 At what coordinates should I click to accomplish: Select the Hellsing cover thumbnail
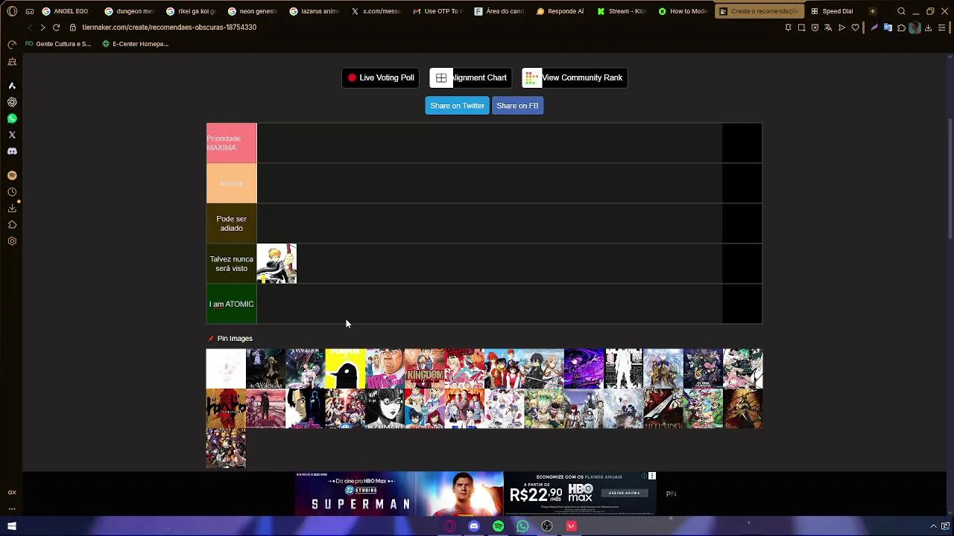(663, 409)
